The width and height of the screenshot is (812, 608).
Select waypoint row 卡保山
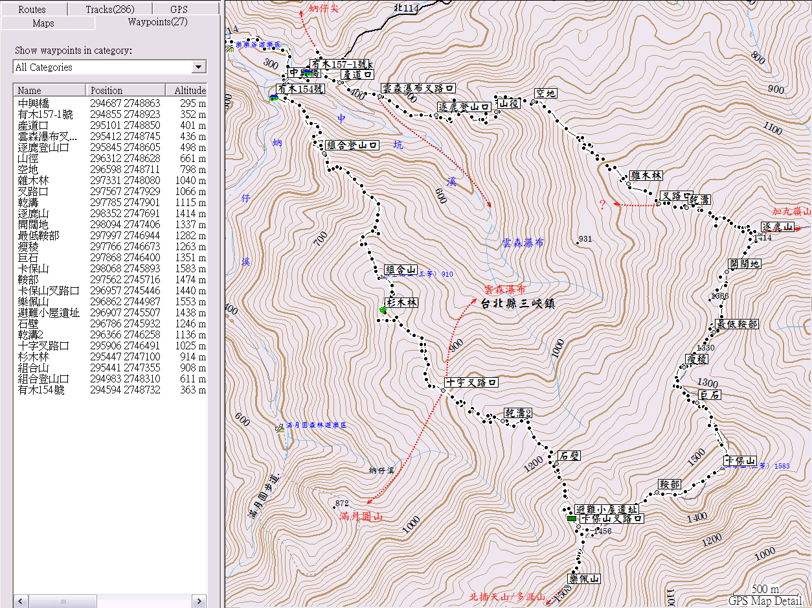(x=110, y=268)
